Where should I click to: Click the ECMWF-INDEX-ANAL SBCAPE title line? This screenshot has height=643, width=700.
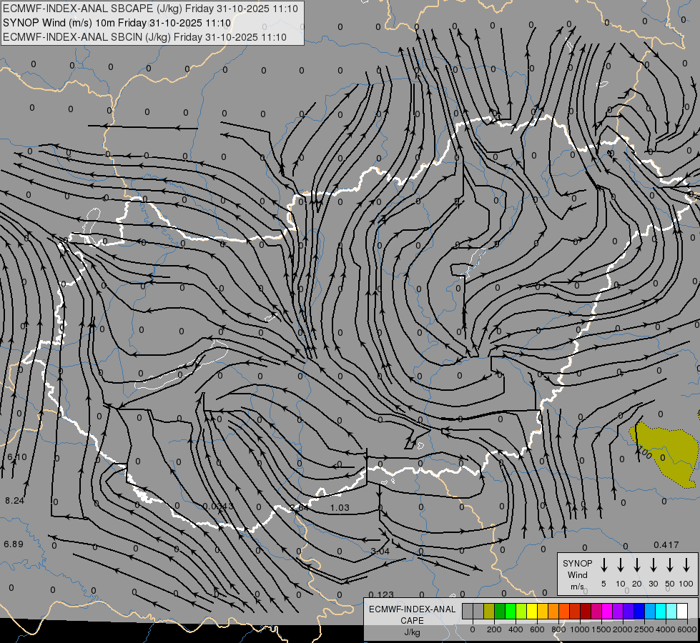pos(150,9)
